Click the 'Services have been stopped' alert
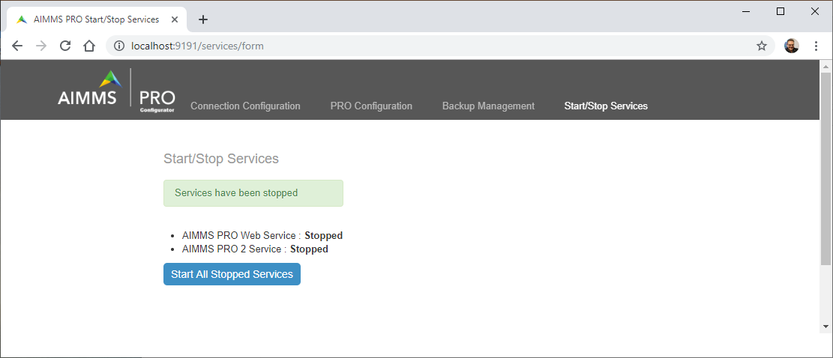 [x=253, y=193]
